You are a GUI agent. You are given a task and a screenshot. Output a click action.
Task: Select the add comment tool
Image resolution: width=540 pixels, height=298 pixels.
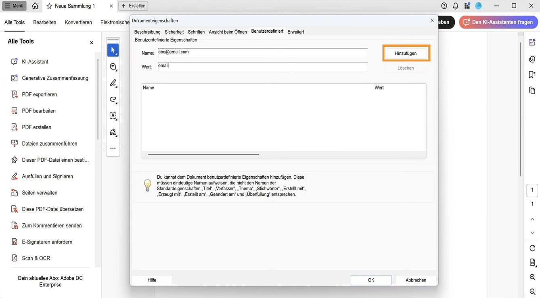pyautogui.click(x=113, y=67)
